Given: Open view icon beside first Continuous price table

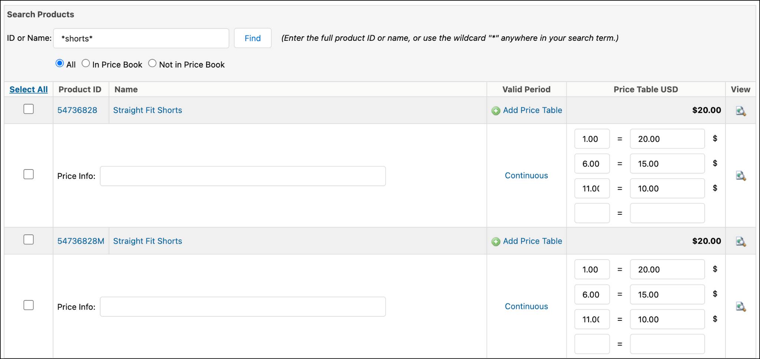Looking at the screenshot, I should (741, 176).
